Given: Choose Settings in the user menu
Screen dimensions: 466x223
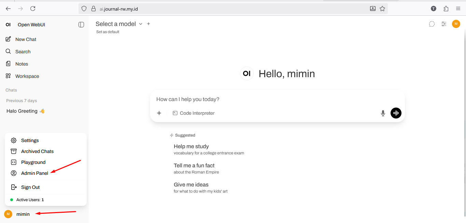Looking at the screenshot, I should [x=30, y=140].
